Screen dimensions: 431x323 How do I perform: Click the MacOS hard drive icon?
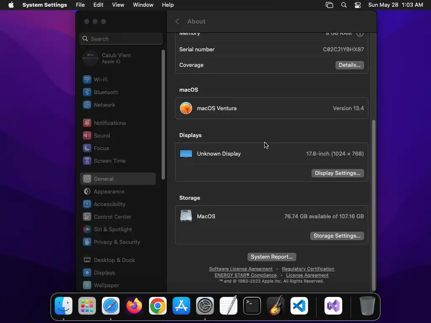186,216
